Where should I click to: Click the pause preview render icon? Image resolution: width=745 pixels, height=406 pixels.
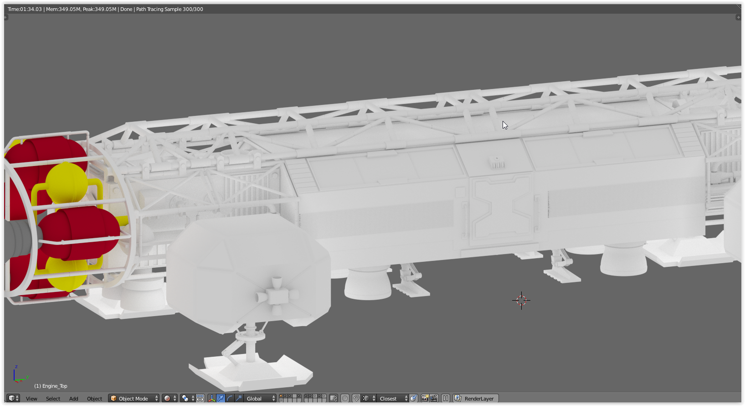point(446,398)
